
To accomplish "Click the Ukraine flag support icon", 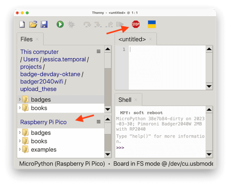I will [152, 24].
